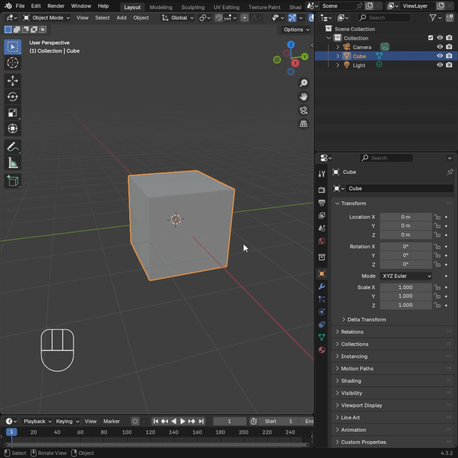Screen dimensions: 458x458
Task: Click the Location X value field
Action: (x=405, y=217)
